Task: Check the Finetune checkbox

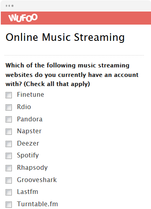Action: pos(9,95)
